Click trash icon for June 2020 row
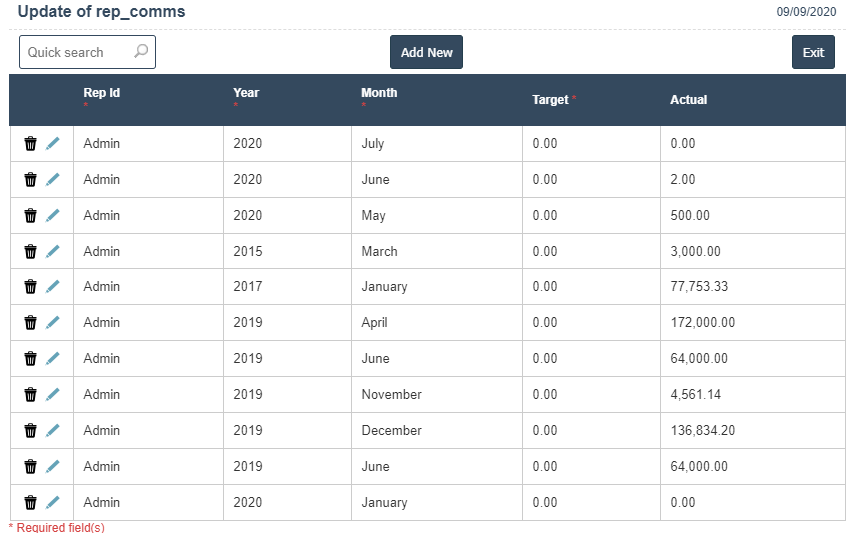Image resolution: width=856 pixels, height=533 pixels. (31, 180)
